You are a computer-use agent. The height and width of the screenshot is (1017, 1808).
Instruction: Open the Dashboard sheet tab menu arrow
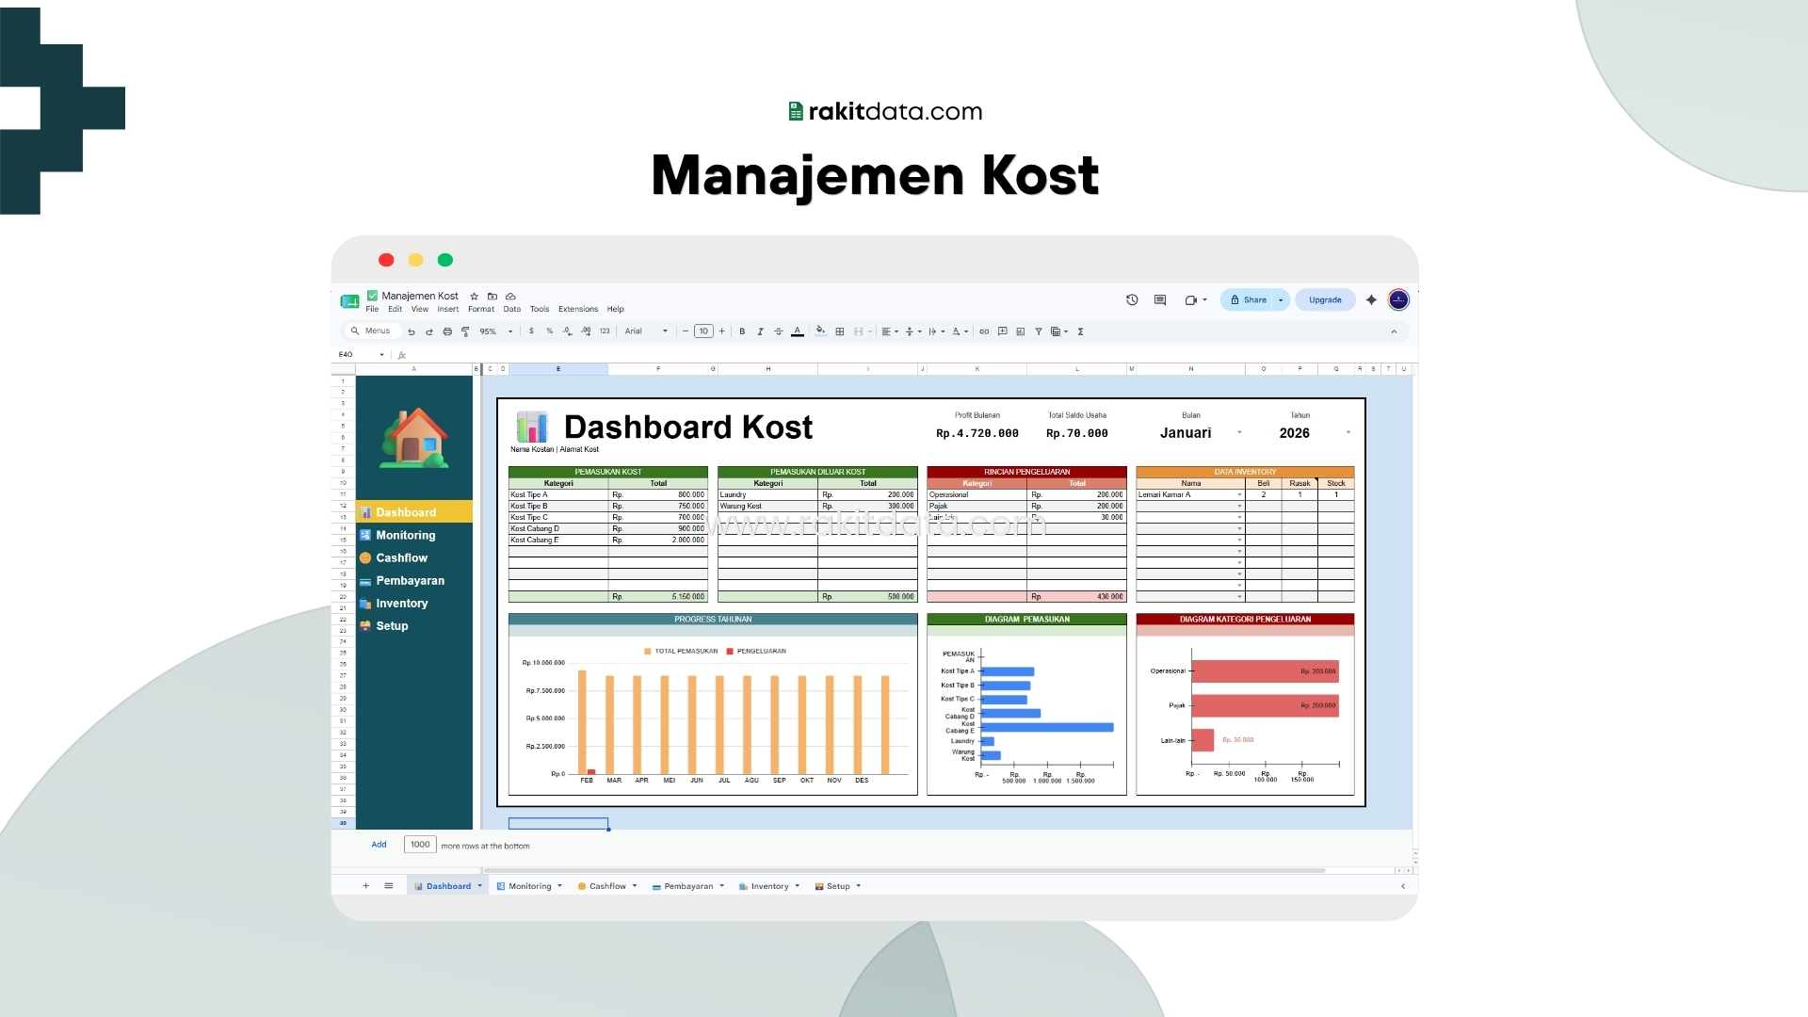click(480, 886)
